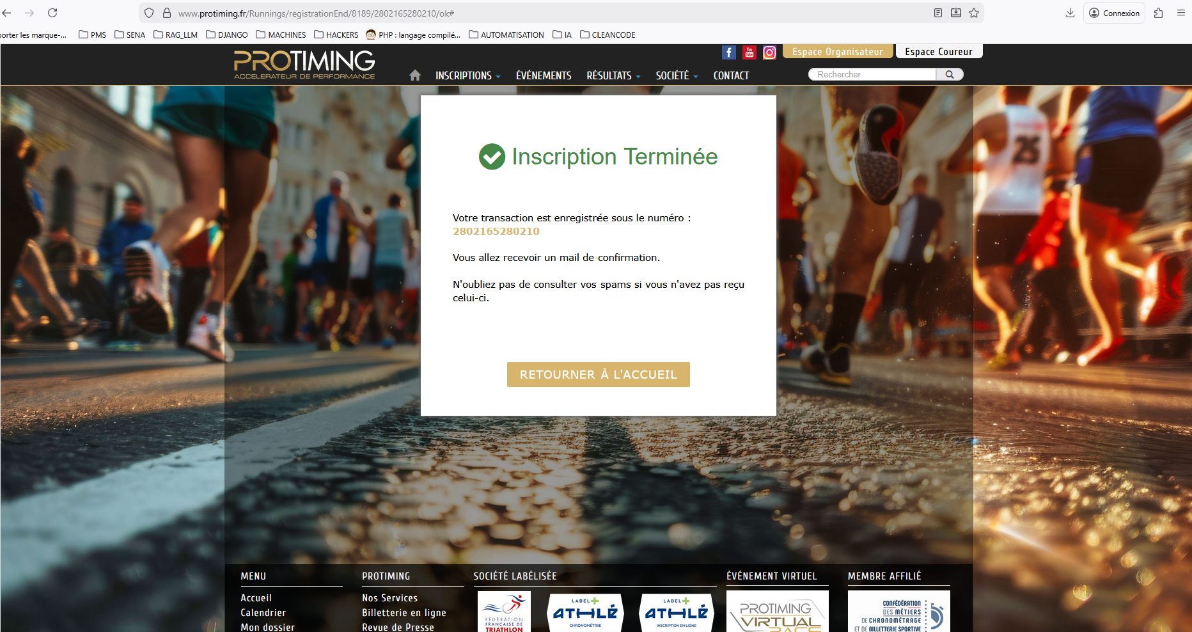Click the browser address bar URL

click(316, 13)
